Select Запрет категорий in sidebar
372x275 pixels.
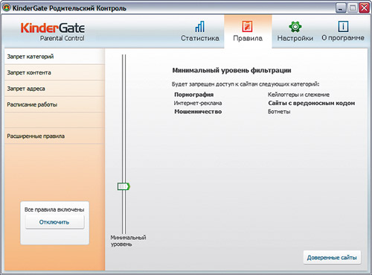(54, 57)
